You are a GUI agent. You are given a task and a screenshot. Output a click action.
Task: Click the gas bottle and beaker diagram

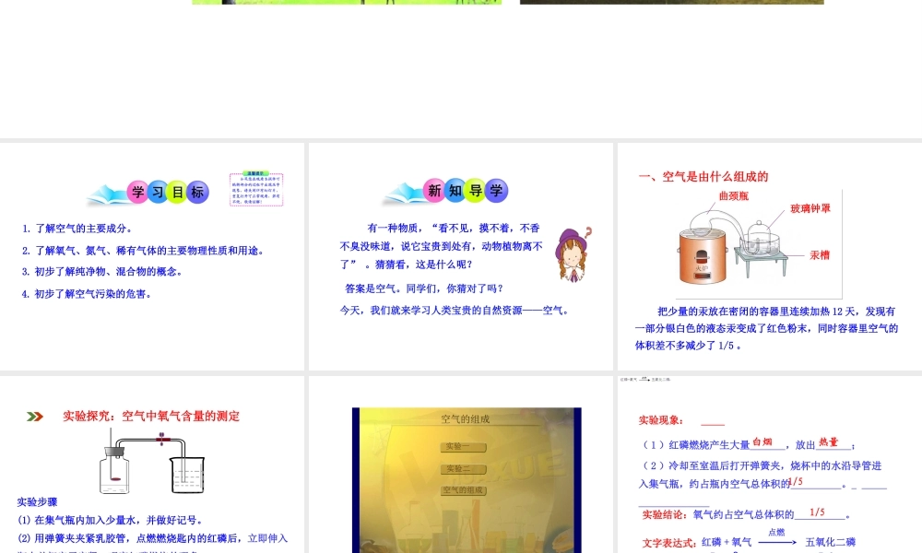tap(152, 462)
